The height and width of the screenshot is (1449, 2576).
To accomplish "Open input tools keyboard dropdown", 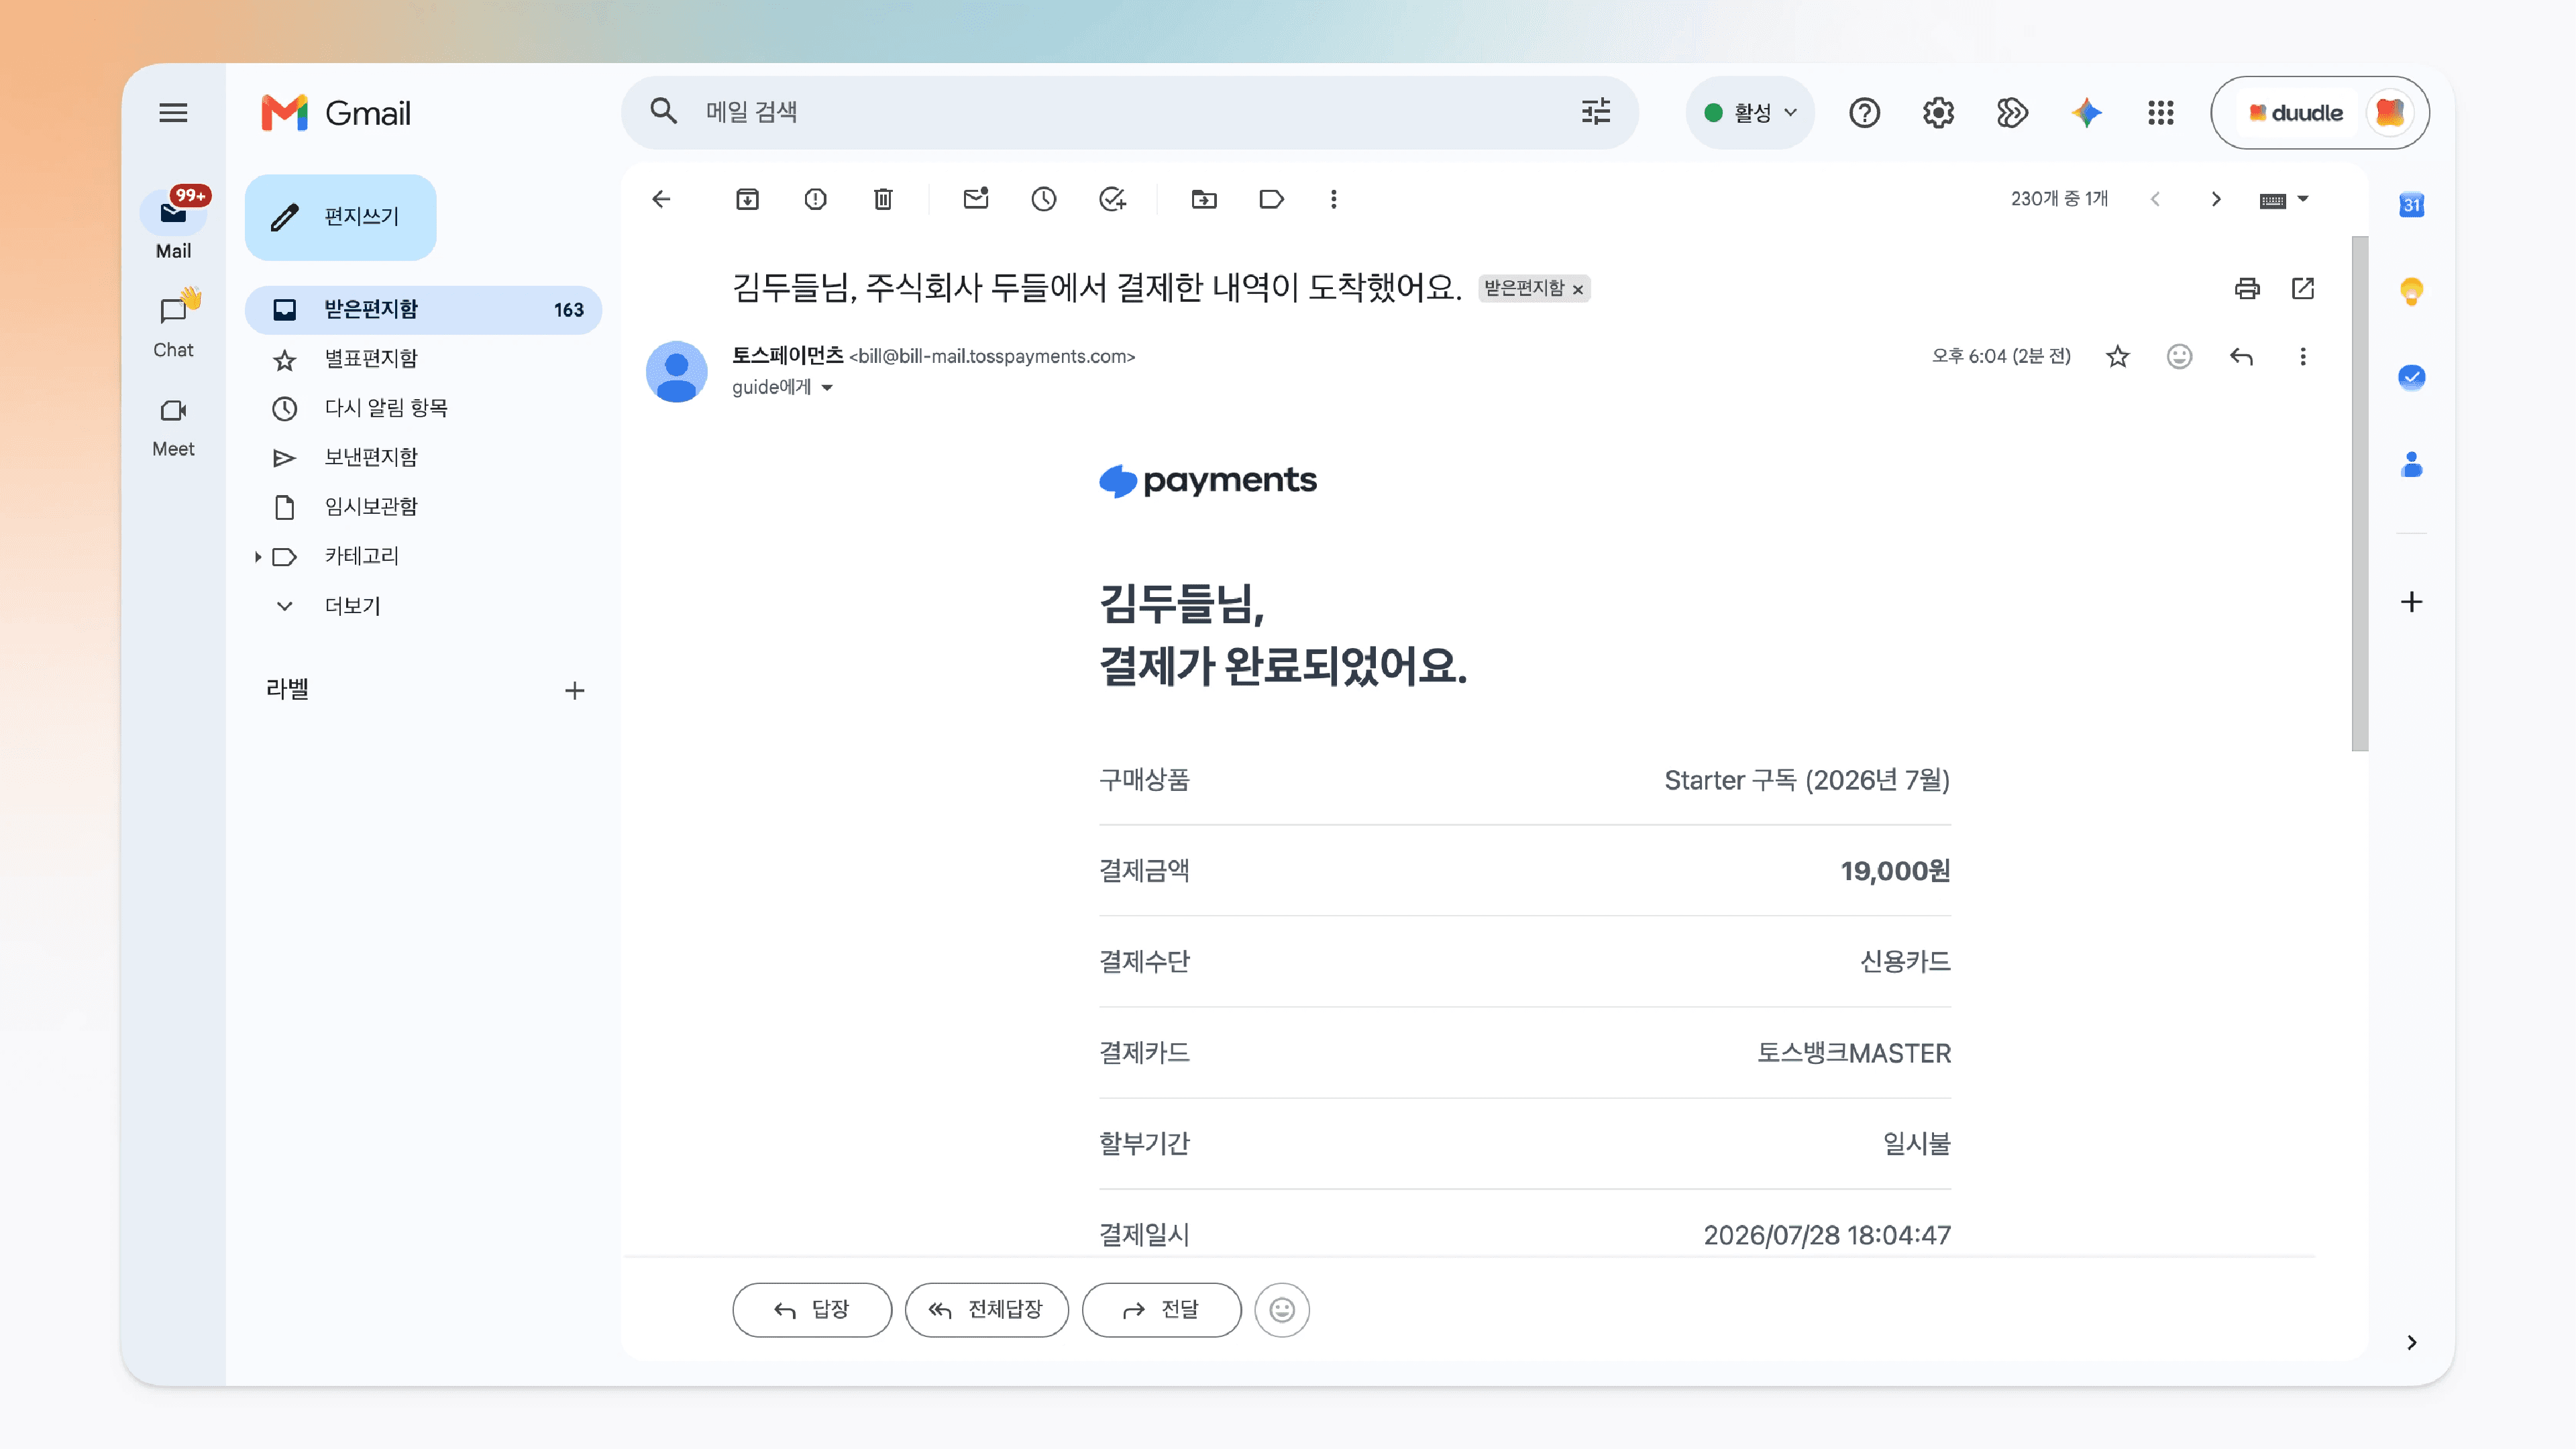I will tap(2283, 200).
